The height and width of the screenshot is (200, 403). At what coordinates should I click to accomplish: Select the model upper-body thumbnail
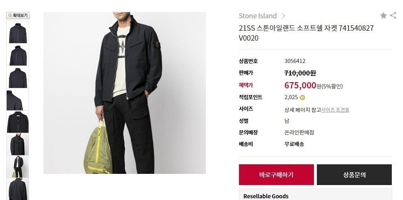point(18,144)
